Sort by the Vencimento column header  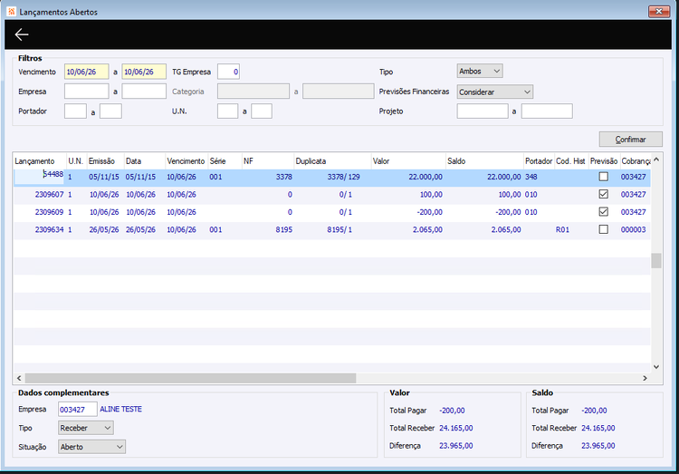click(186, 161)
